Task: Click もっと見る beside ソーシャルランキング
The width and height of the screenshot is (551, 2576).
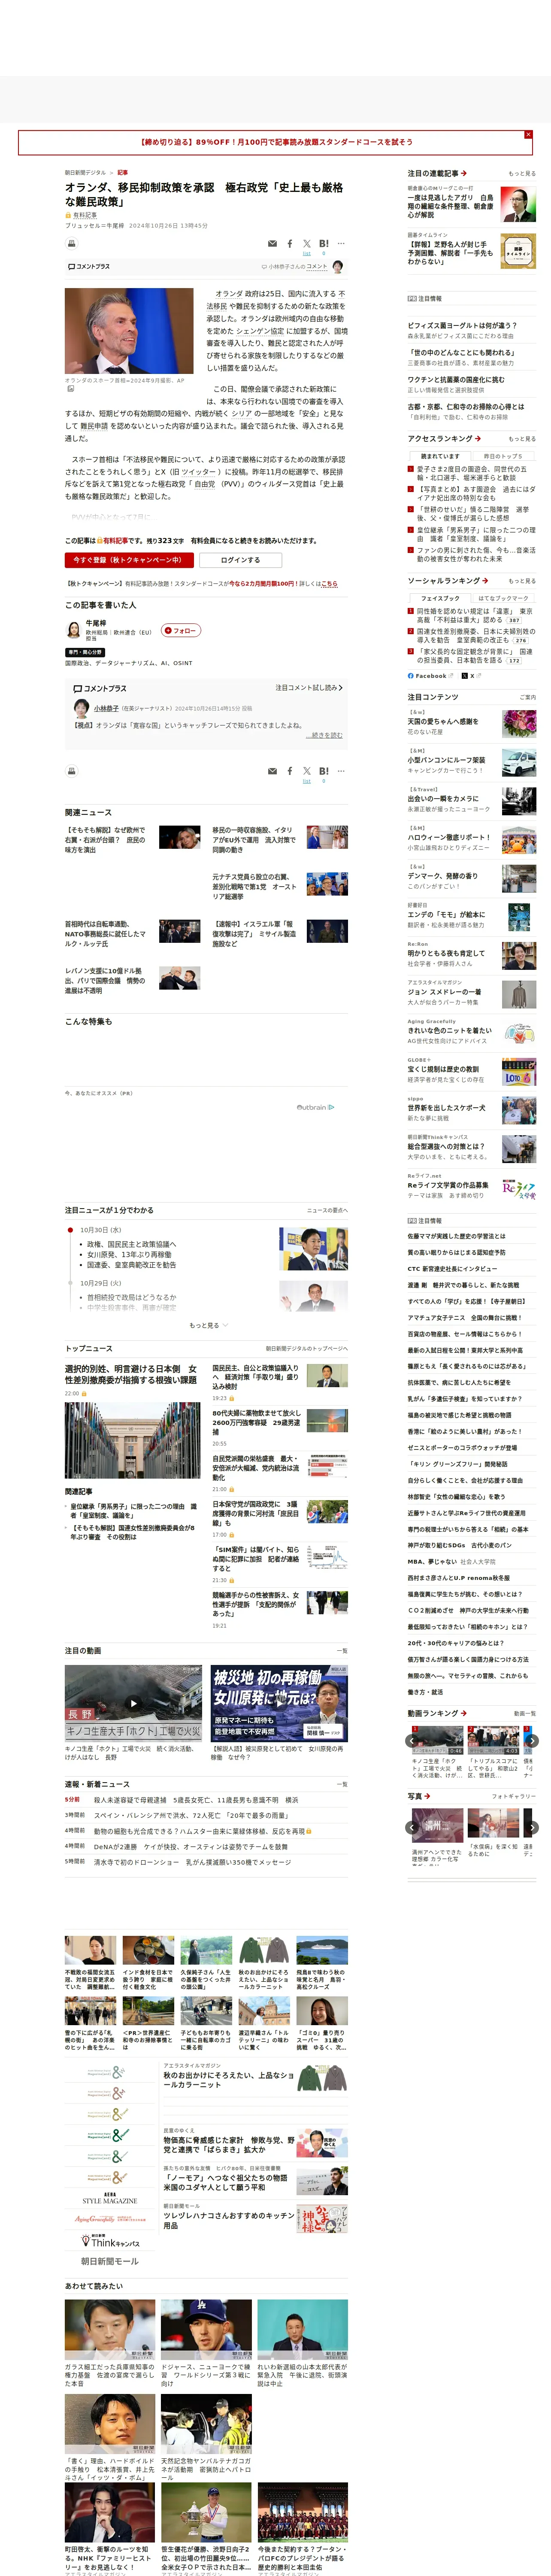Action: coord(521,581)
